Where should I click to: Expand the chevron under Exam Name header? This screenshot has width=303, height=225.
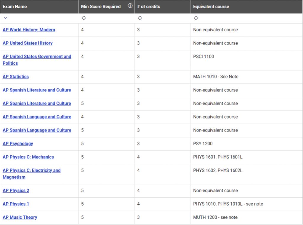click(x=5, y=18)
